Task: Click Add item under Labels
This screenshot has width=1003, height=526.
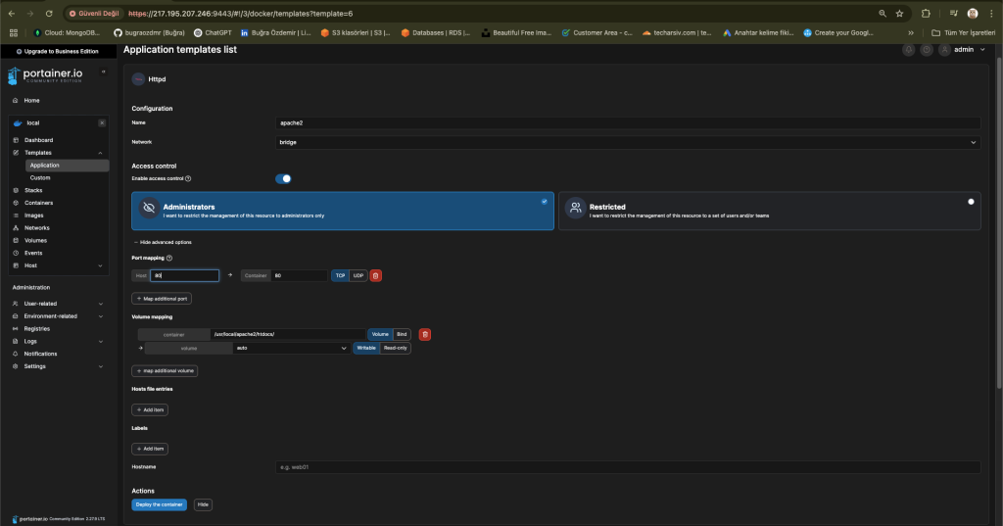Action: pyautogui.click(x=150, y=450)
